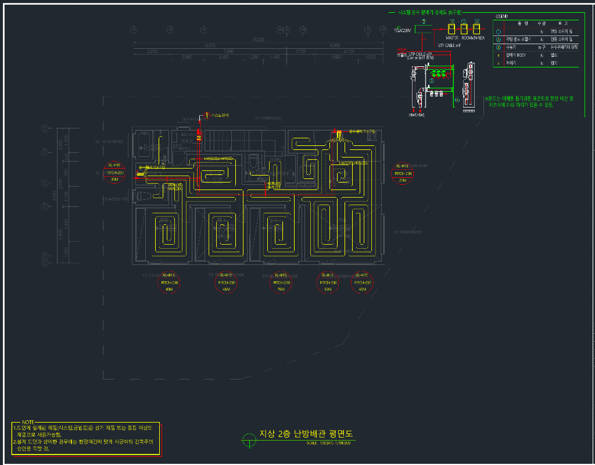
Task: Select the 53M callout circle
Action: click(328, 282)
